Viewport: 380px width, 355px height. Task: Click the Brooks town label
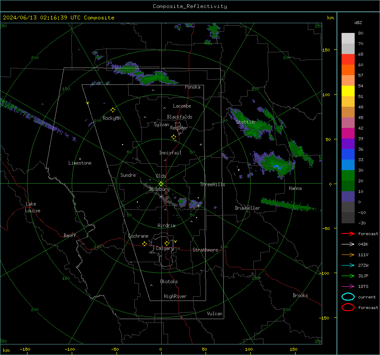300,295
